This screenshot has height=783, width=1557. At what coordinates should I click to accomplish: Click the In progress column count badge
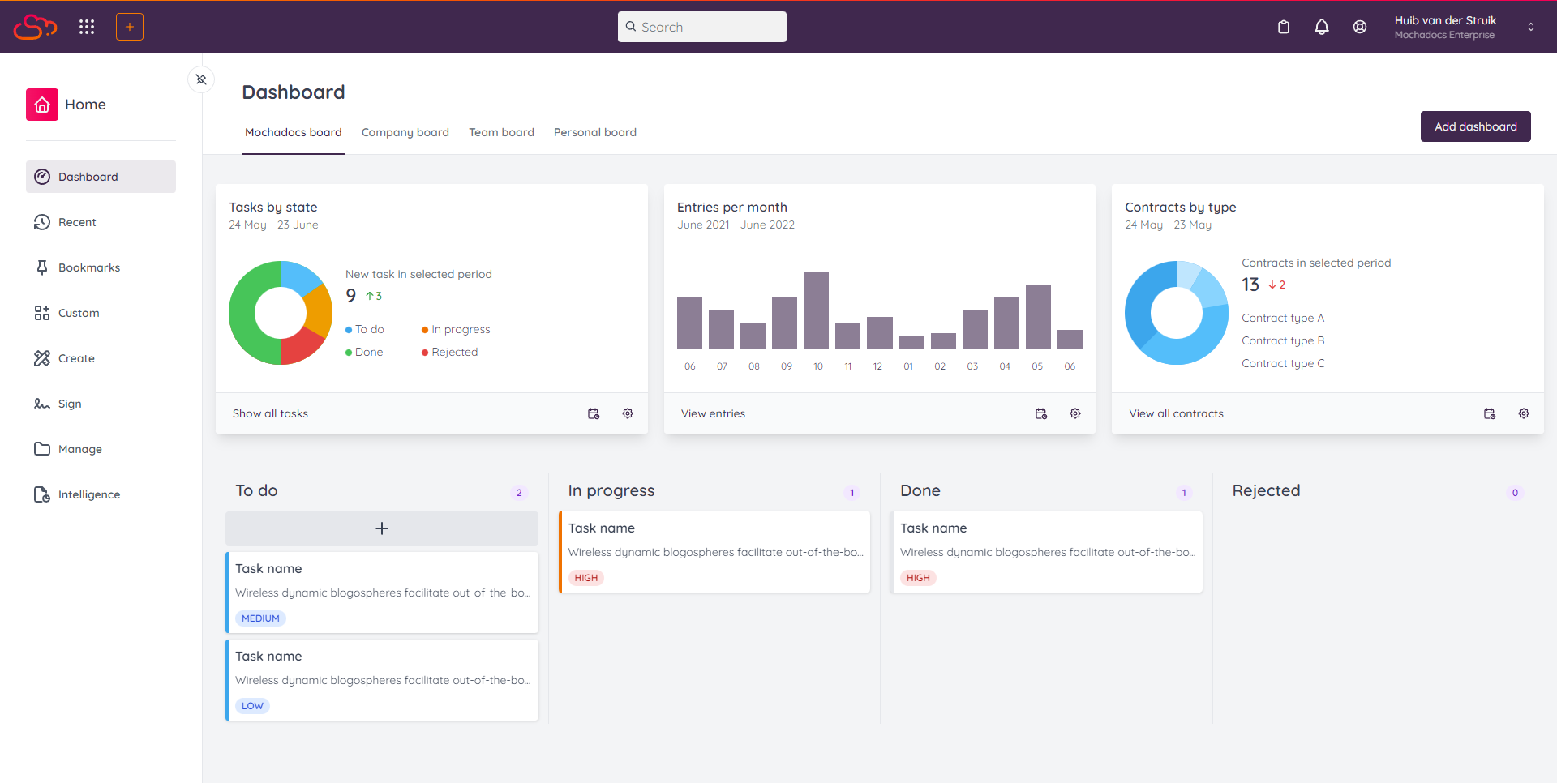tap(851, 493)
